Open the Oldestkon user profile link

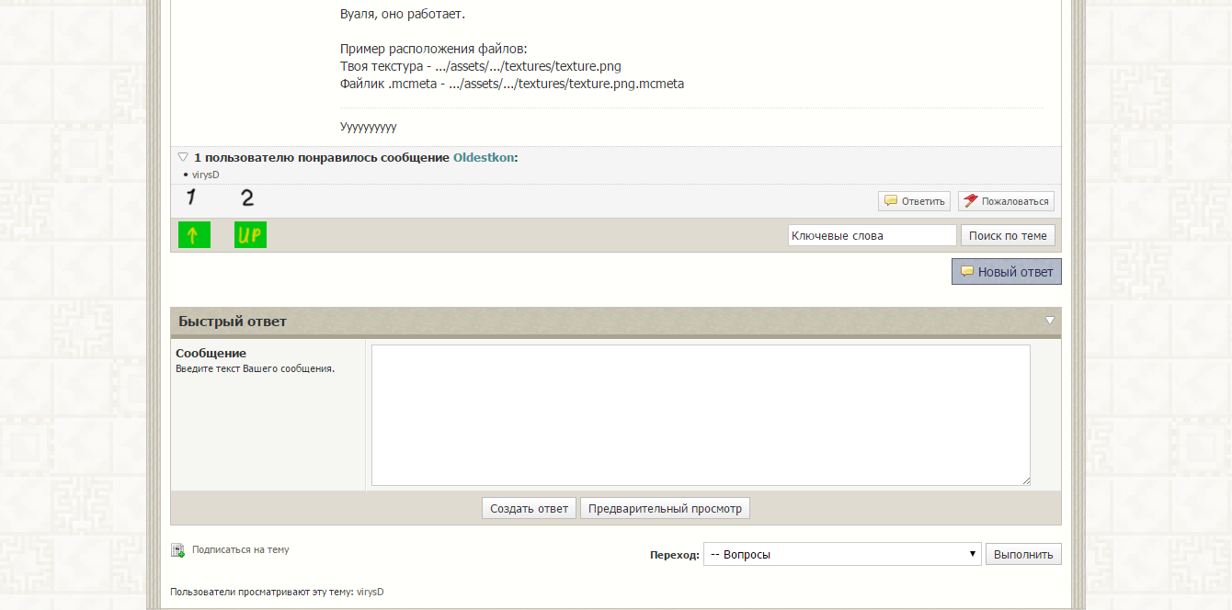(484, 158)
